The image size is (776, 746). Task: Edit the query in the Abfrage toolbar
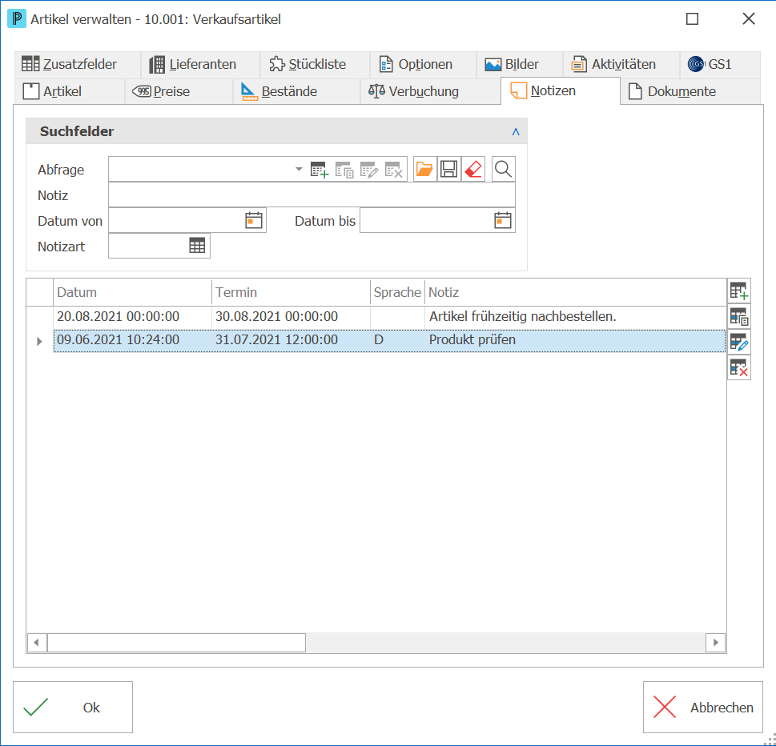[369, 170]
